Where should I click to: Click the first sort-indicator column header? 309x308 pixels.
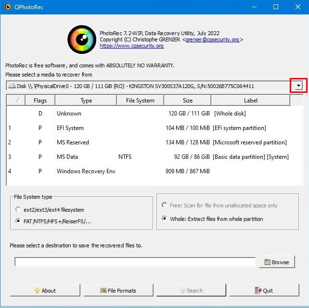tap(16, 100)
